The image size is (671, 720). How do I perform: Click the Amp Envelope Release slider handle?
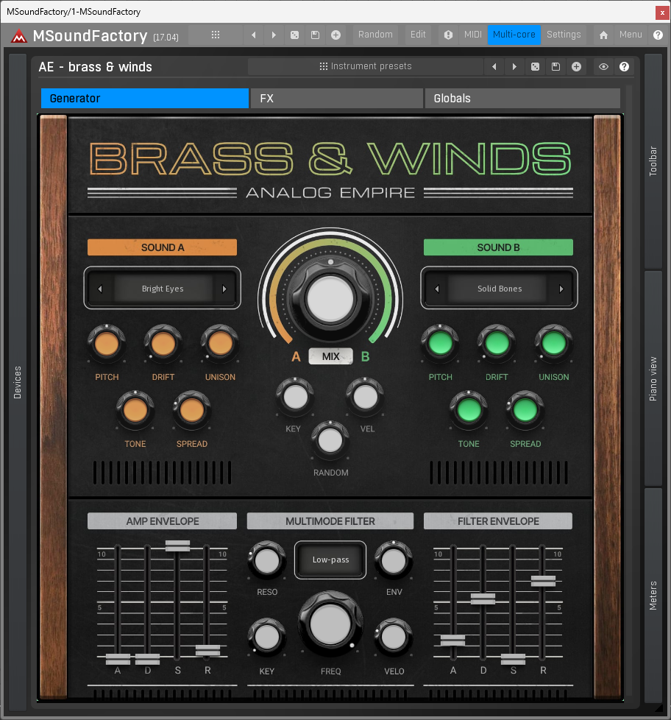[x=208, y=650]
